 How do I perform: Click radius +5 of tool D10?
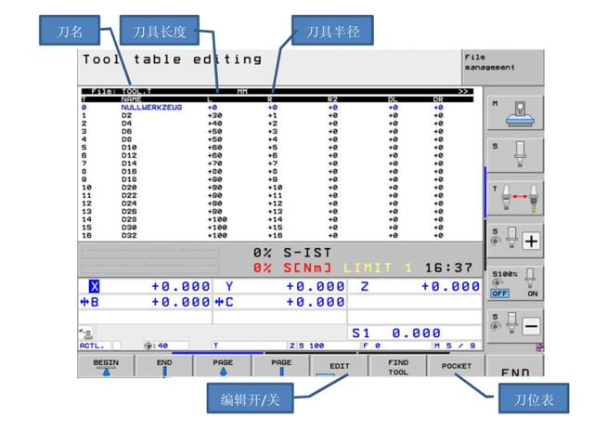point(273,148)
